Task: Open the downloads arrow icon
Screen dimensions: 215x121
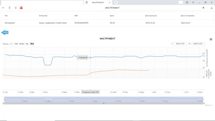Action: pyautogui.click(x=212, y=8)
